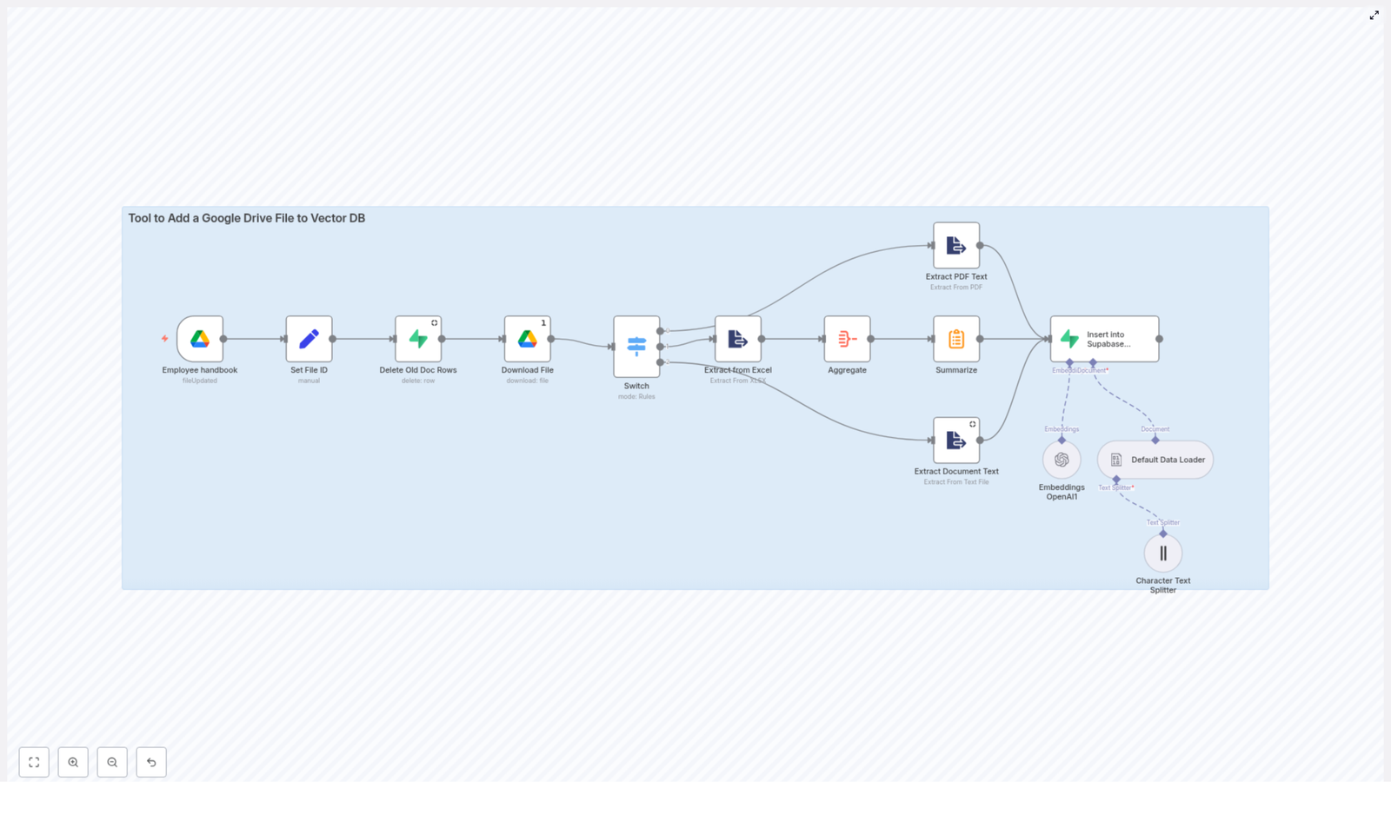Viewport: 1391px width, 815px height.
Task: Fit the workflow to the view
Action: [34, 762]
